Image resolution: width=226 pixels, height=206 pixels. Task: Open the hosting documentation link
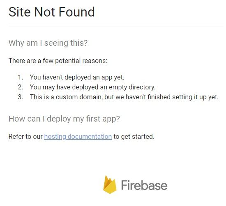[x=78, y=137]
